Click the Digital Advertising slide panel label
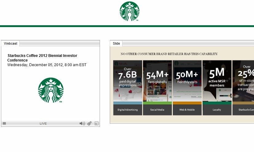254x152 pixels. click(128, 110)
